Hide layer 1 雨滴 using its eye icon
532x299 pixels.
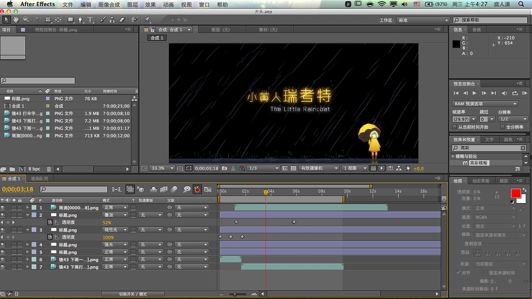[x=3, y=208]
